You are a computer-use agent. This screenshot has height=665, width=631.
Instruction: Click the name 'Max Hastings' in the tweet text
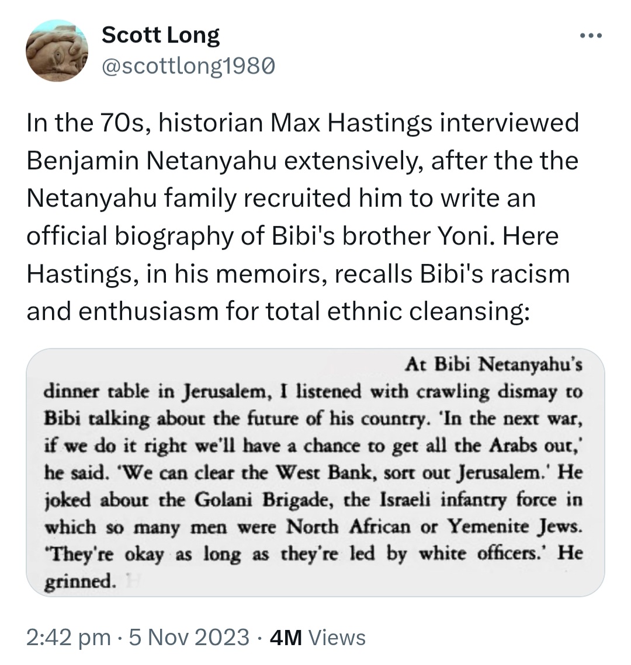pyautogui.click(x=351, y=123)
